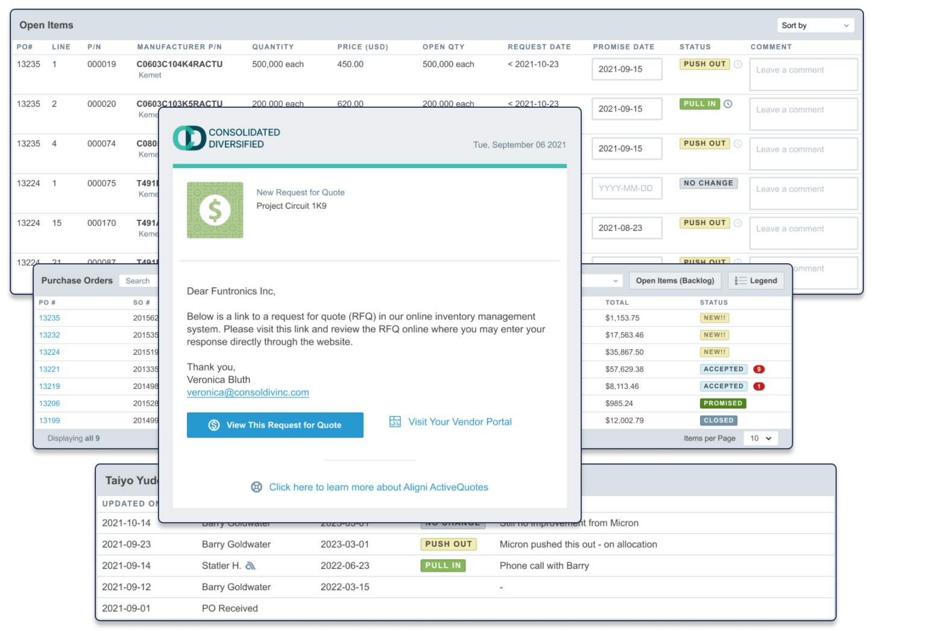
Task: Click the calendar icon beside Visit Your Vendor Portal
Action: point(395,421)
